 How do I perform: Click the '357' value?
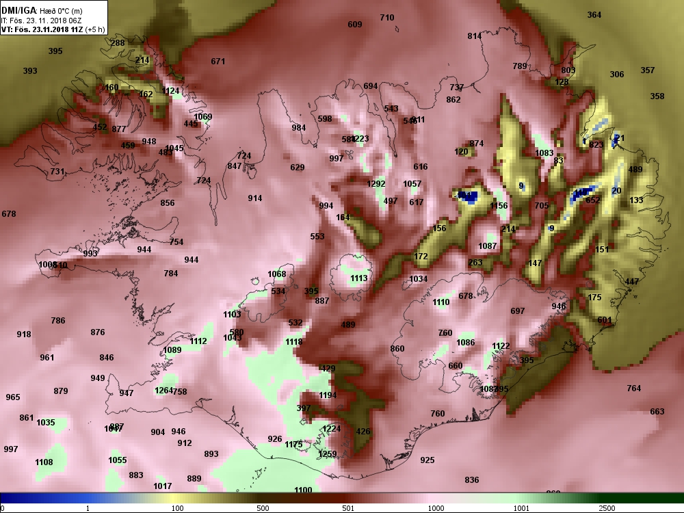click(x=648, y=70)
